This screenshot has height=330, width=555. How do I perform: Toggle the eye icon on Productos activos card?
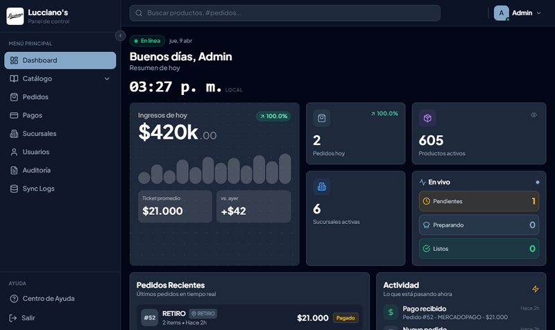click(533, 115)
